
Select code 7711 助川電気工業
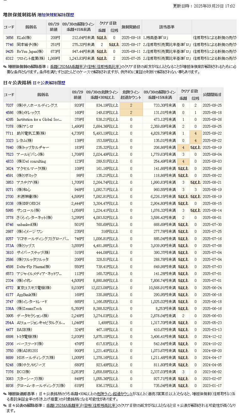[9, 133]
